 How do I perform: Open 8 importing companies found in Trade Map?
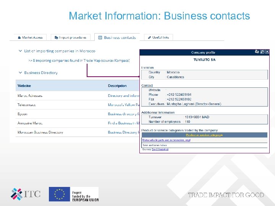click(x=79, y=61)
